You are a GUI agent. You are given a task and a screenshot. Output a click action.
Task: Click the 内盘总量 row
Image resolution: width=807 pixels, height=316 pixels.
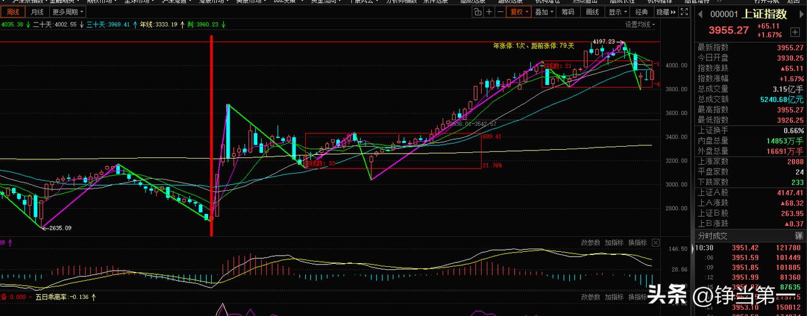pyautogui.click(x=750, y=140)
